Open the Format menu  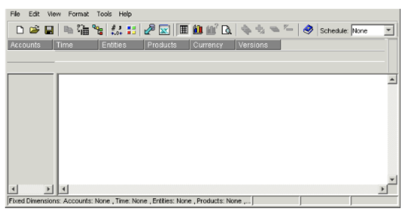point(78,14)
